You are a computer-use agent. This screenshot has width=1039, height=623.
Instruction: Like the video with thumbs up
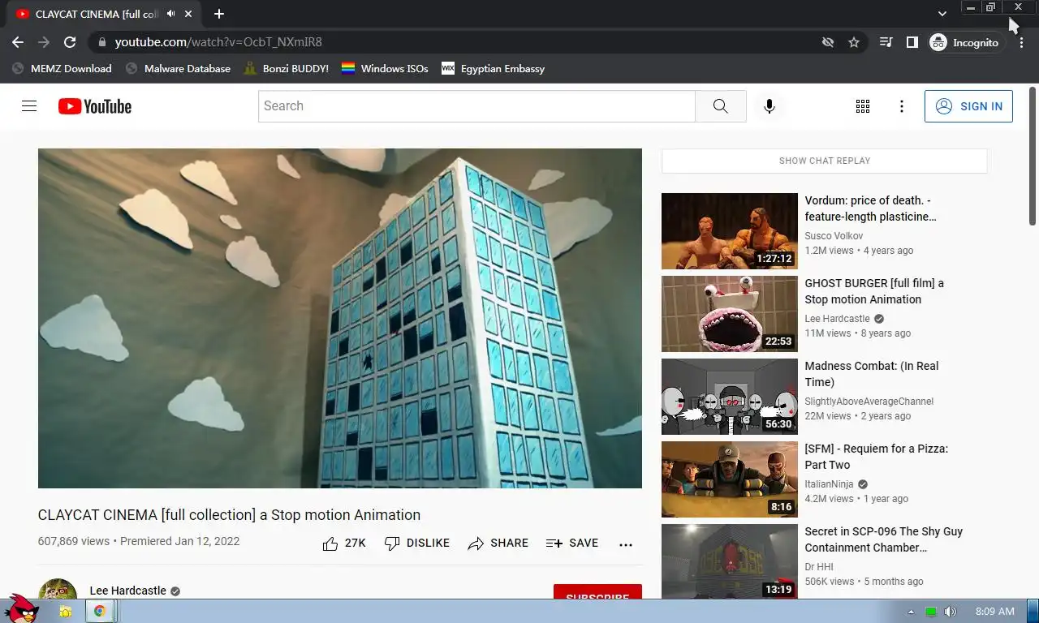pos(344,544)
